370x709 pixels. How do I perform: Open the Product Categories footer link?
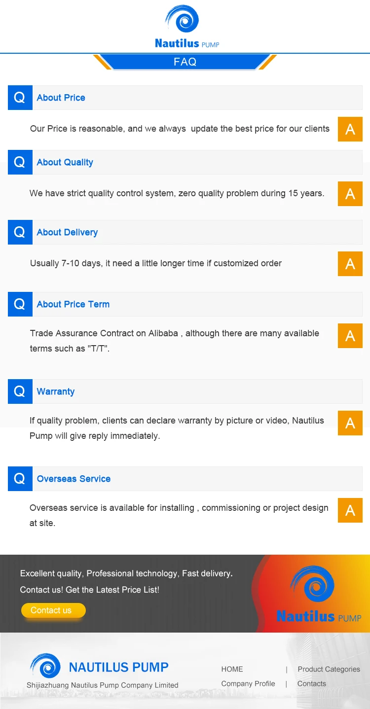tap(329, 669)
